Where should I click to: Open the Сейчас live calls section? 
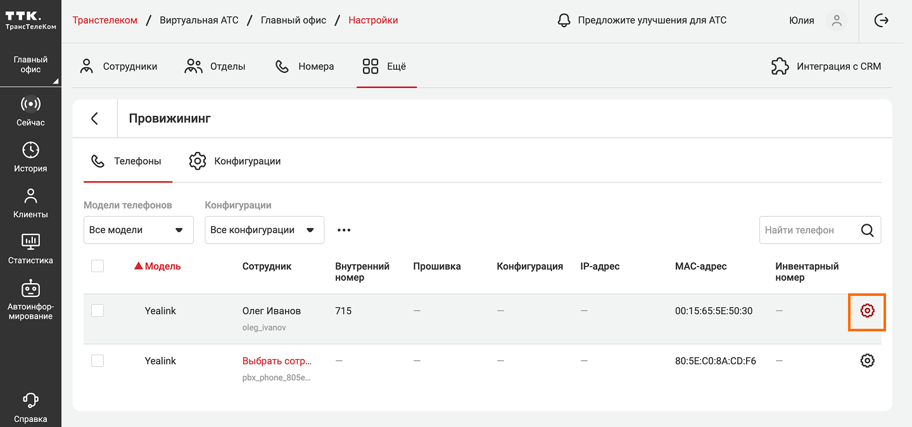[x=30, y=111]
